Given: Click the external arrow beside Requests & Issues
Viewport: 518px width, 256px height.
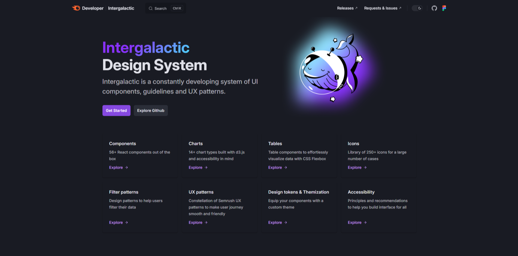Looking at the screenshot, I should point(400,8).
